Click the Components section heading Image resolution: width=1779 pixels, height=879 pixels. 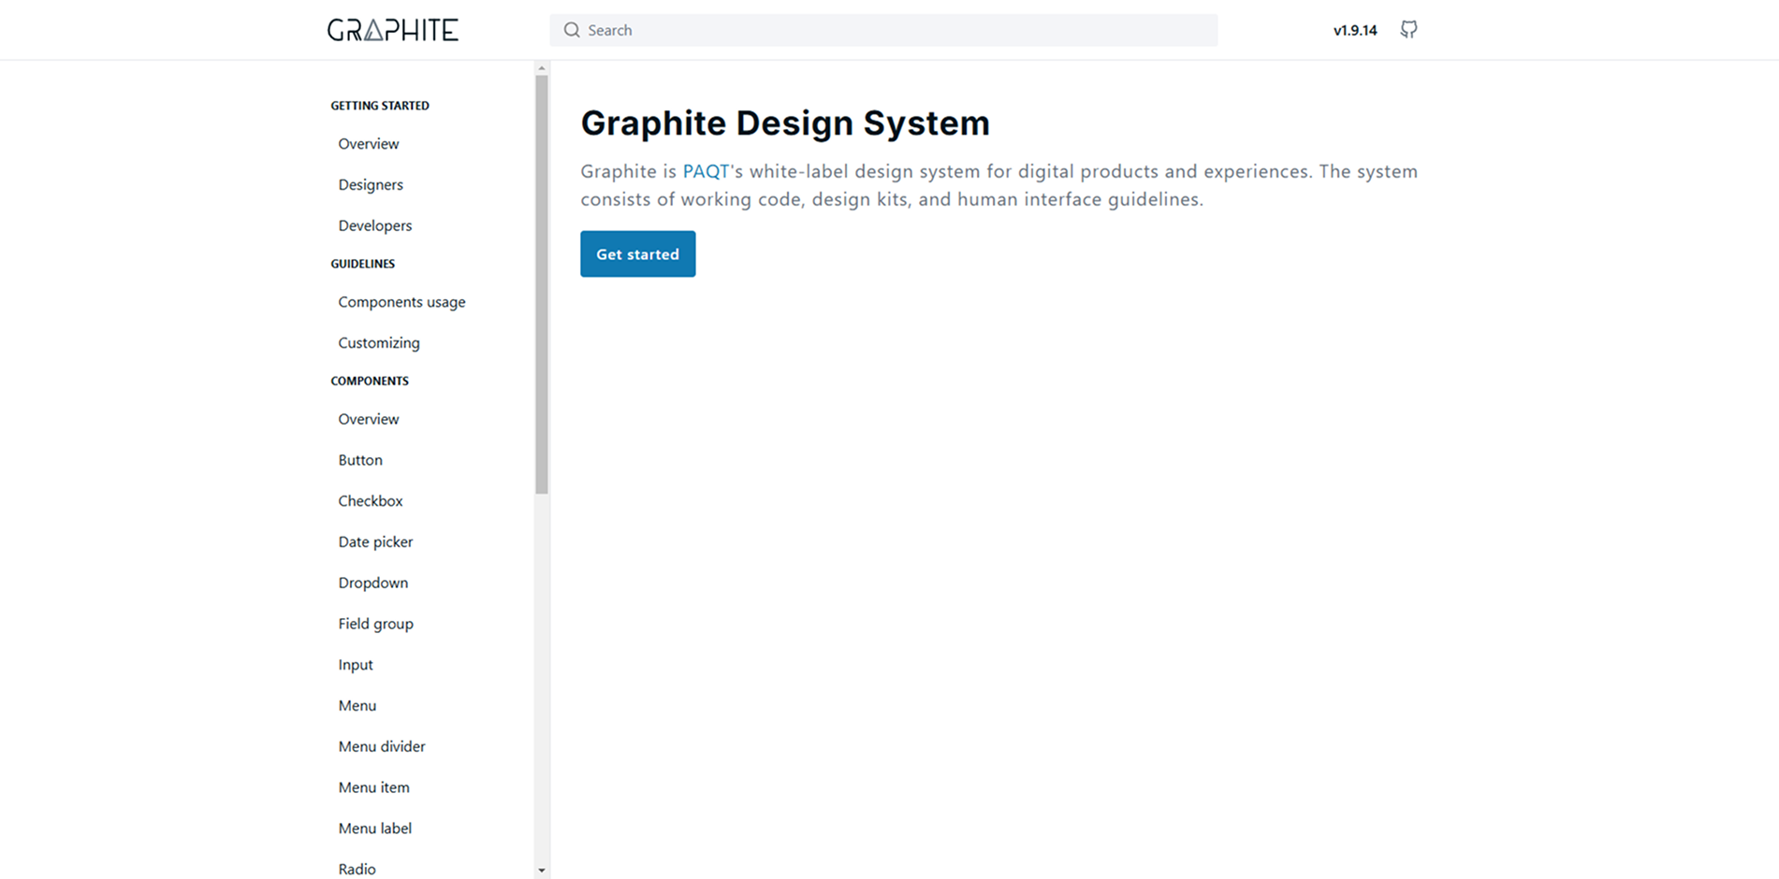coord(370,381)
